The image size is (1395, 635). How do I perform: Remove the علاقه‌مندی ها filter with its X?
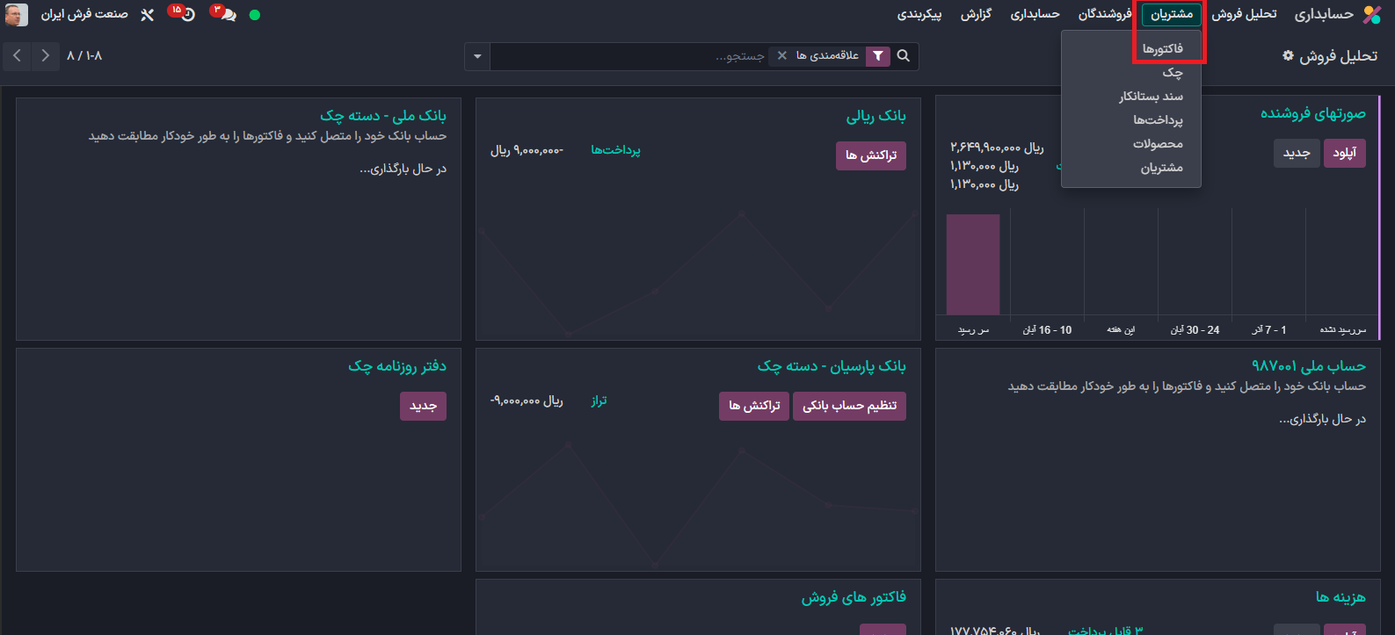tap(782, 56)
